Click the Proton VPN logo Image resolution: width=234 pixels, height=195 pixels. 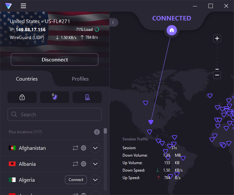pyautogui.click(x=8, y=6)
